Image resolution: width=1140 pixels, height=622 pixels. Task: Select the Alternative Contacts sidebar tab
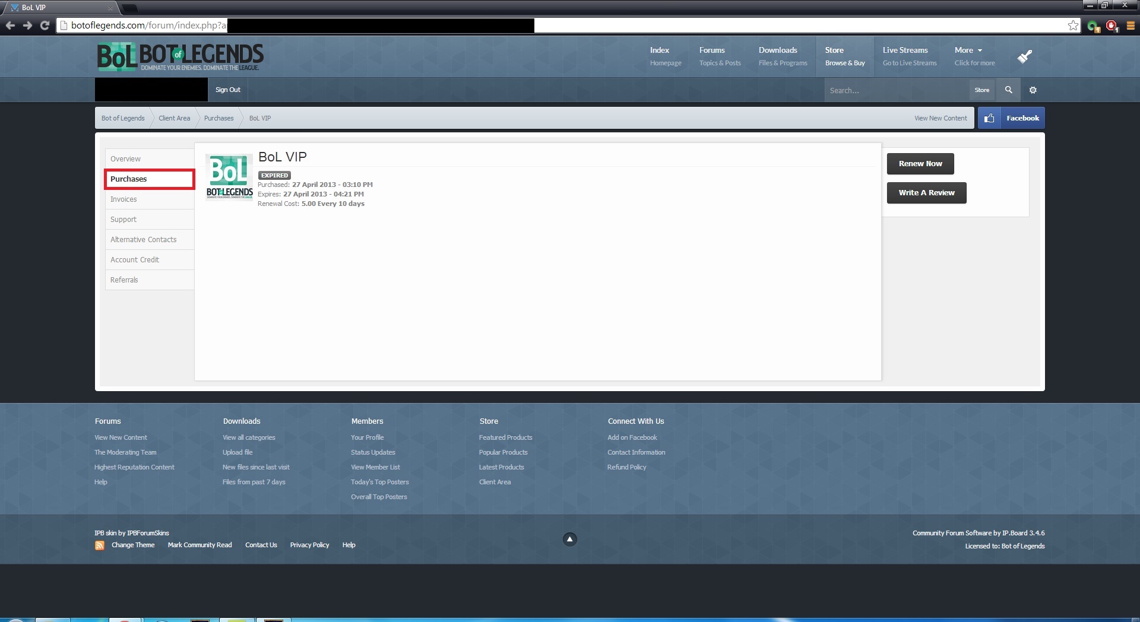point(150,240)
